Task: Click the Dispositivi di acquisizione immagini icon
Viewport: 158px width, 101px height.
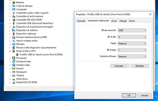Action: (14, 27)
